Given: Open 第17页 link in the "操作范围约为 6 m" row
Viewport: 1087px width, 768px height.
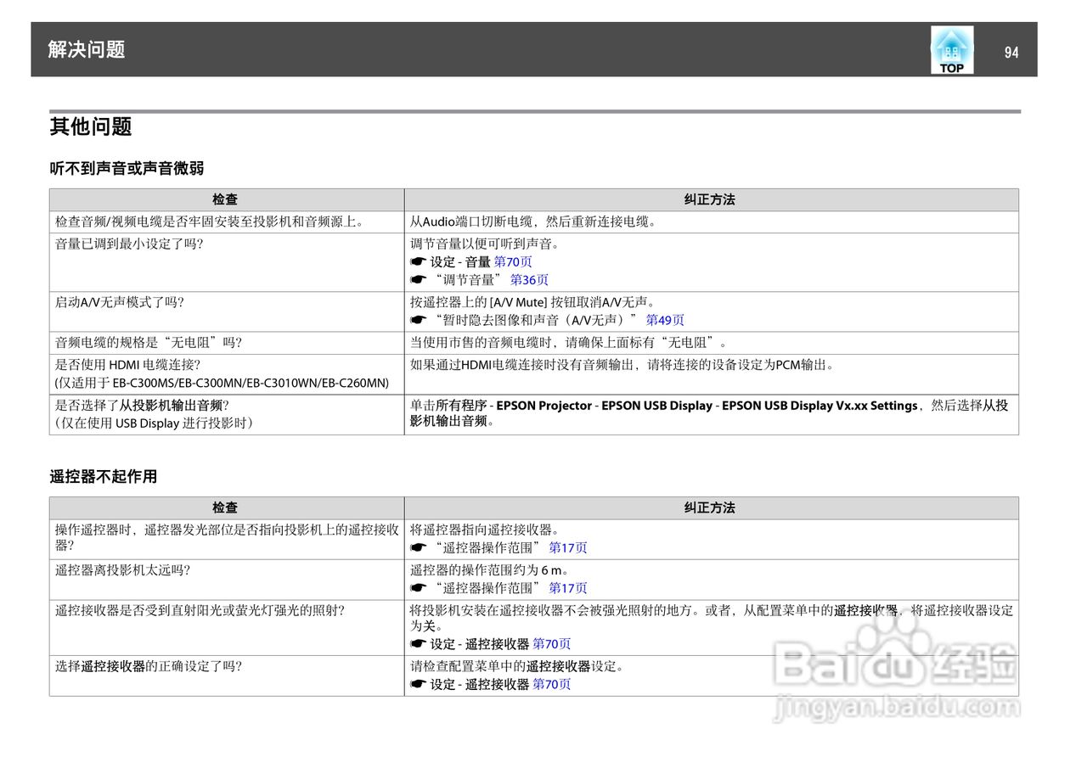Looking at the screenshot, I should click(x=568, y=588).
